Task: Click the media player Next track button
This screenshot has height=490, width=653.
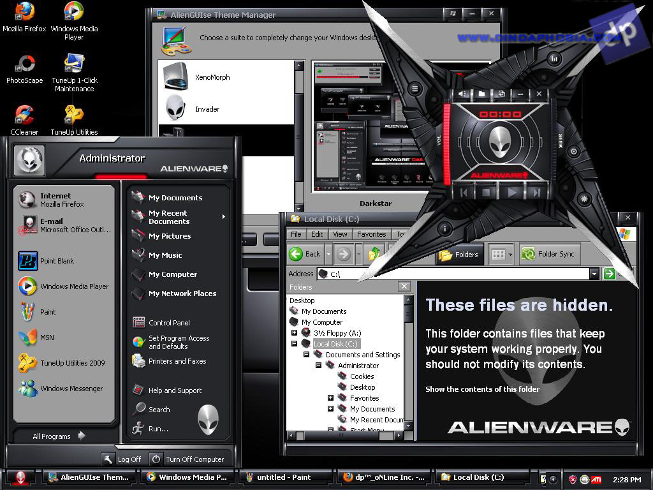Action: pos(536,193)
